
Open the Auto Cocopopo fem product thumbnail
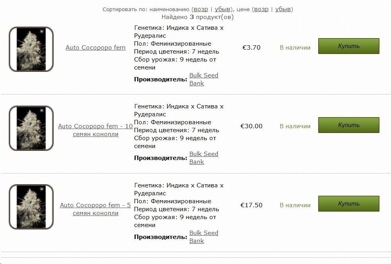tap(31, 49)
